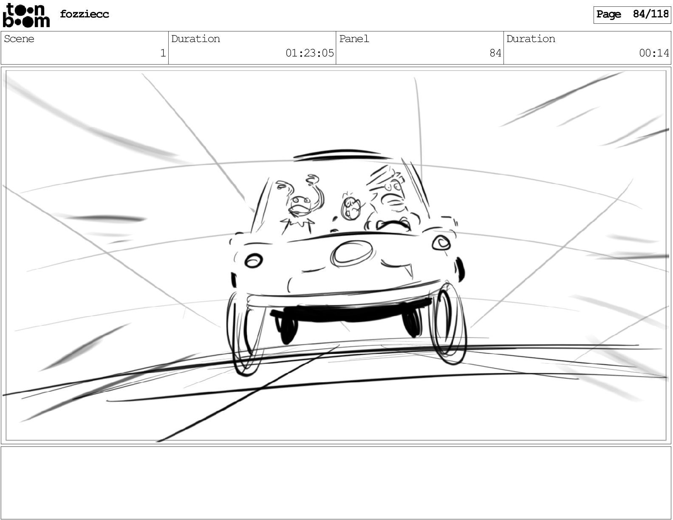Click the scene duration '01:23:05'
The width and height of the screenshot is (673, 520).
pyautogui.click(x=310, y=53)
